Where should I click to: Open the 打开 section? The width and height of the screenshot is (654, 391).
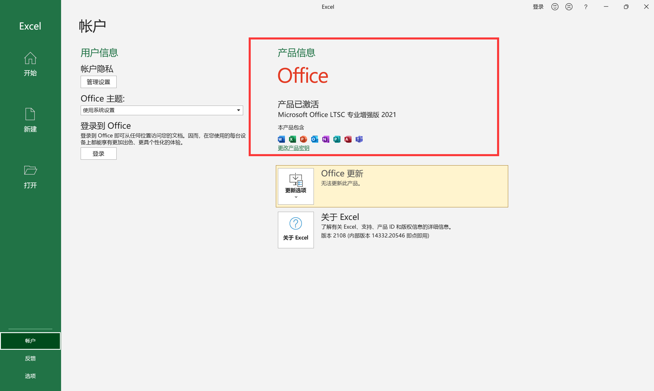[x=30, y=176]
